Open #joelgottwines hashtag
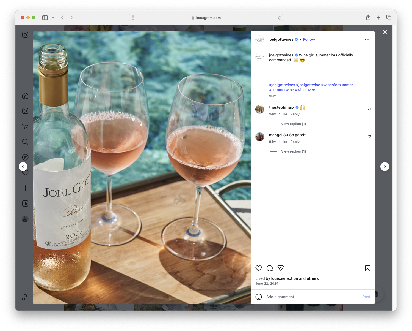The width and height of the screenshot is (412, 331). coord(282,85)
